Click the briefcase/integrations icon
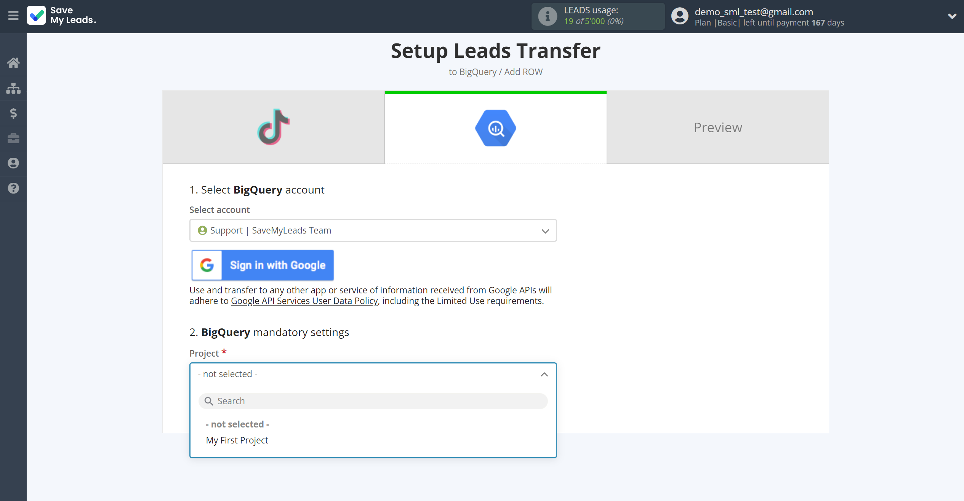Screen dimensions: 964x501 point(13,138)
